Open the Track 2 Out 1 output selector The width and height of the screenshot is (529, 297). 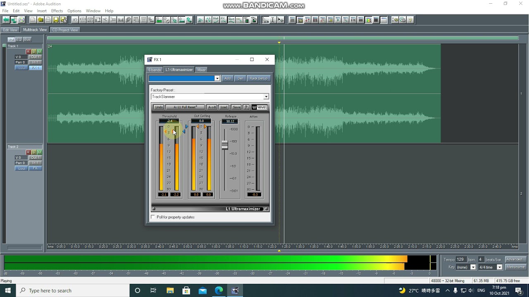coord(36,158)
